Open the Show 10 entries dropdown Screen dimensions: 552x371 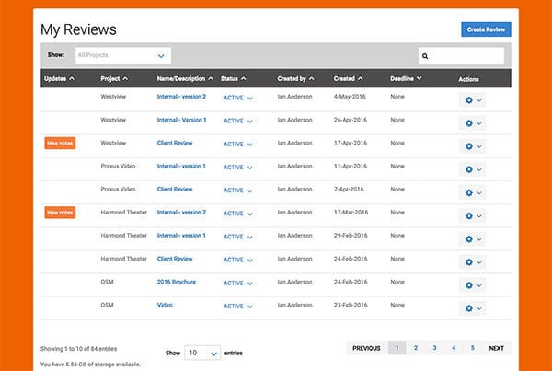202,353
